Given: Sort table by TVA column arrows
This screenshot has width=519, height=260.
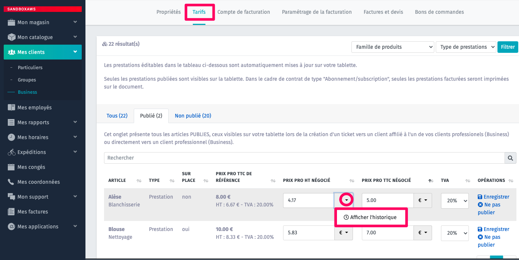Looking at the screenshot, I should (468, 180).
